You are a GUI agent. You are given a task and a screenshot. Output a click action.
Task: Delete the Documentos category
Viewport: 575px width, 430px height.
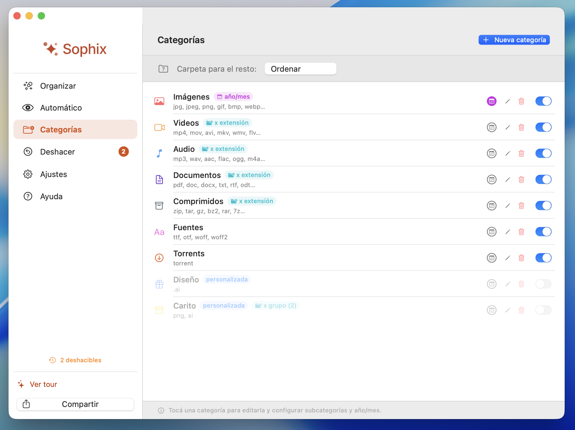(521, 179)
